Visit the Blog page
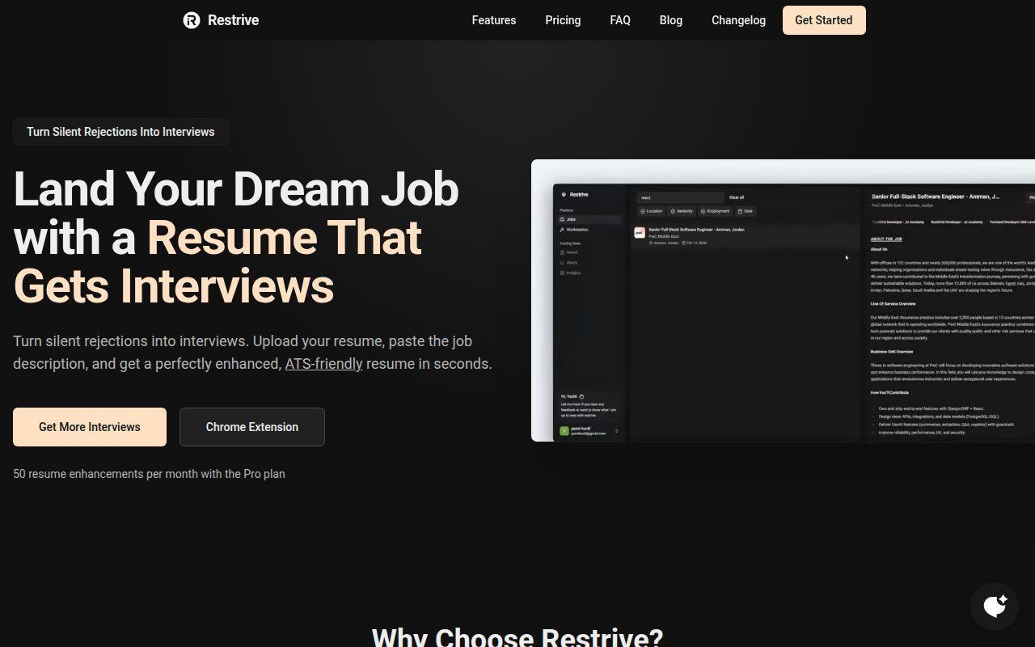This screenshot has width=1035, height=647. 671,20
